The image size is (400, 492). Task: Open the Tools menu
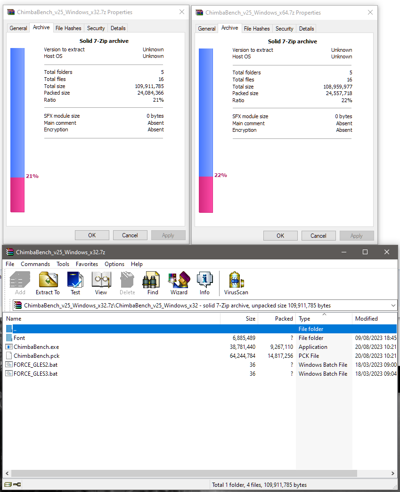pos(63,264)
